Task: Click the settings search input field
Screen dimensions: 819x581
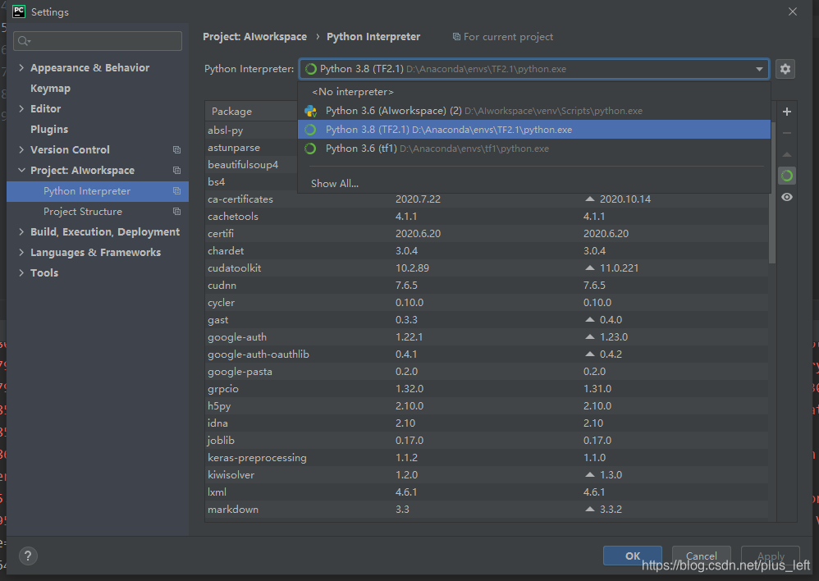Action: pyautogui.click(x=98, y=41)
